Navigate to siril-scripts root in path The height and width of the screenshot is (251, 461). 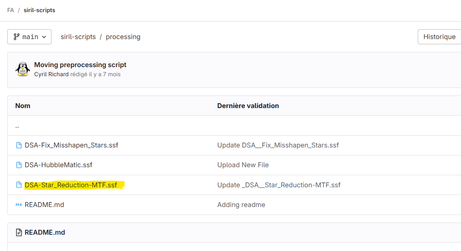pyautogui.click(x=78, y=37)
